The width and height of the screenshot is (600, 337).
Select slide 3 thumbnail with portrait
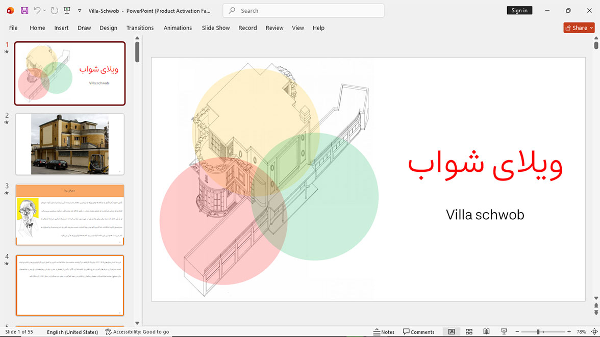[x=70, y=215]
